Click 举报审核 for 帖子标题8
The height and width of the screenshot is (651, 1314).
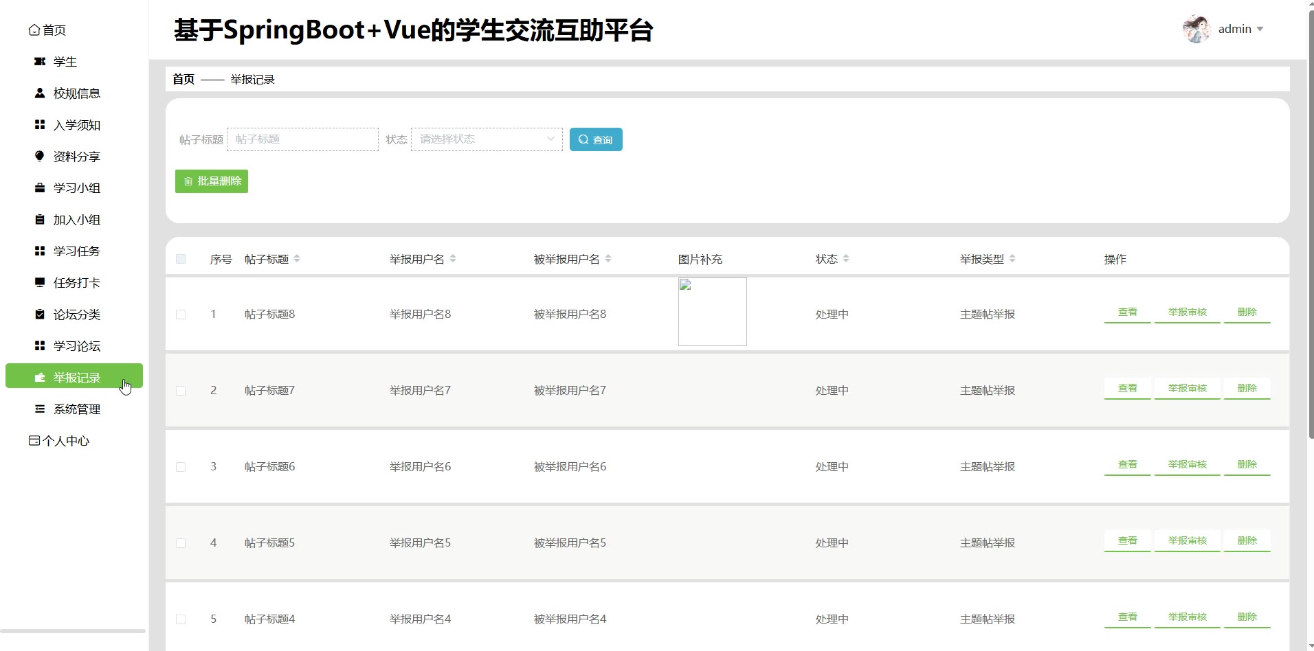pos(1187,312)
